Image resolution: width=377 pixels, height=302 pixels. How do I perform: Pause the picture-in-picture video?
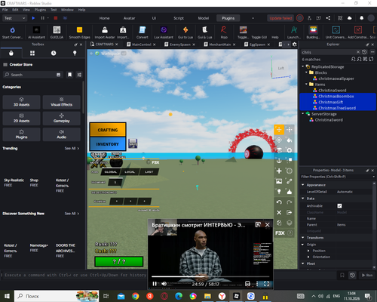[155, 284]
